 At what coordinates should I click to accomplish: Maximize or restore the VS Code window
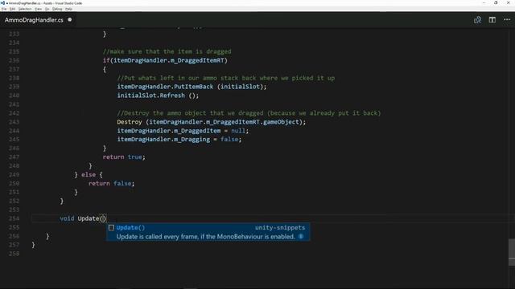pyautogui.click(x=496, y=3)
